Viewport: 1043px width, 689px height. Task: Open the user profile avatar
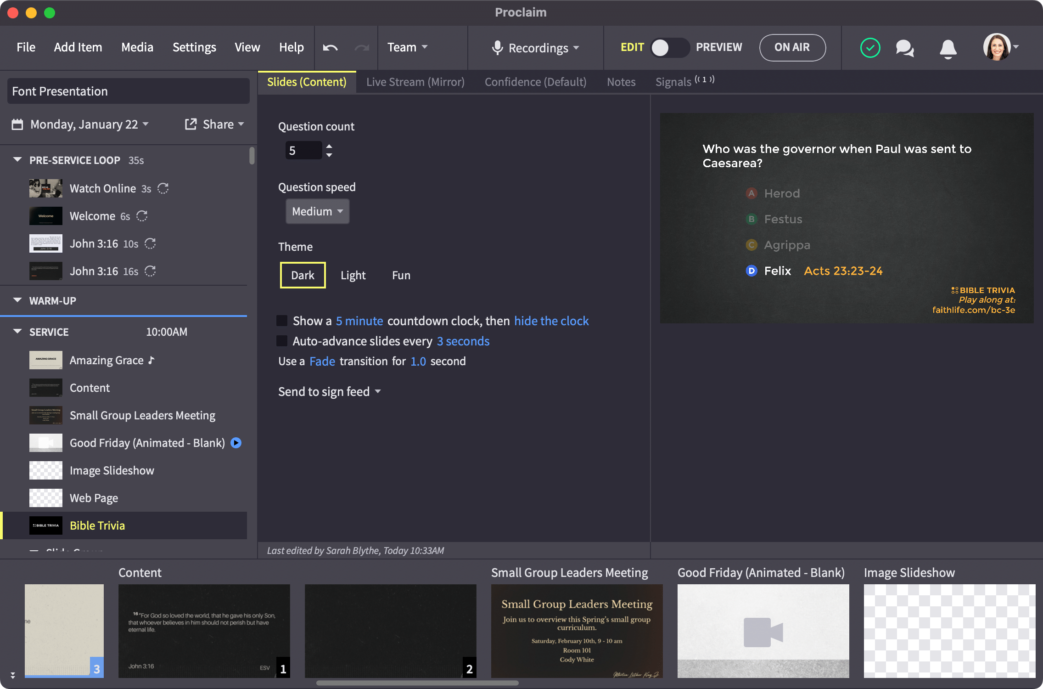click(x=997, y=47)
